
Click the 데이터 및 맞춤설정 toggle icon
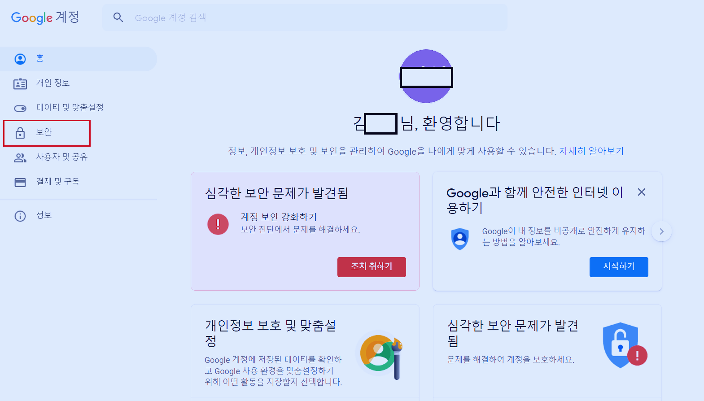tap(20, 108)
